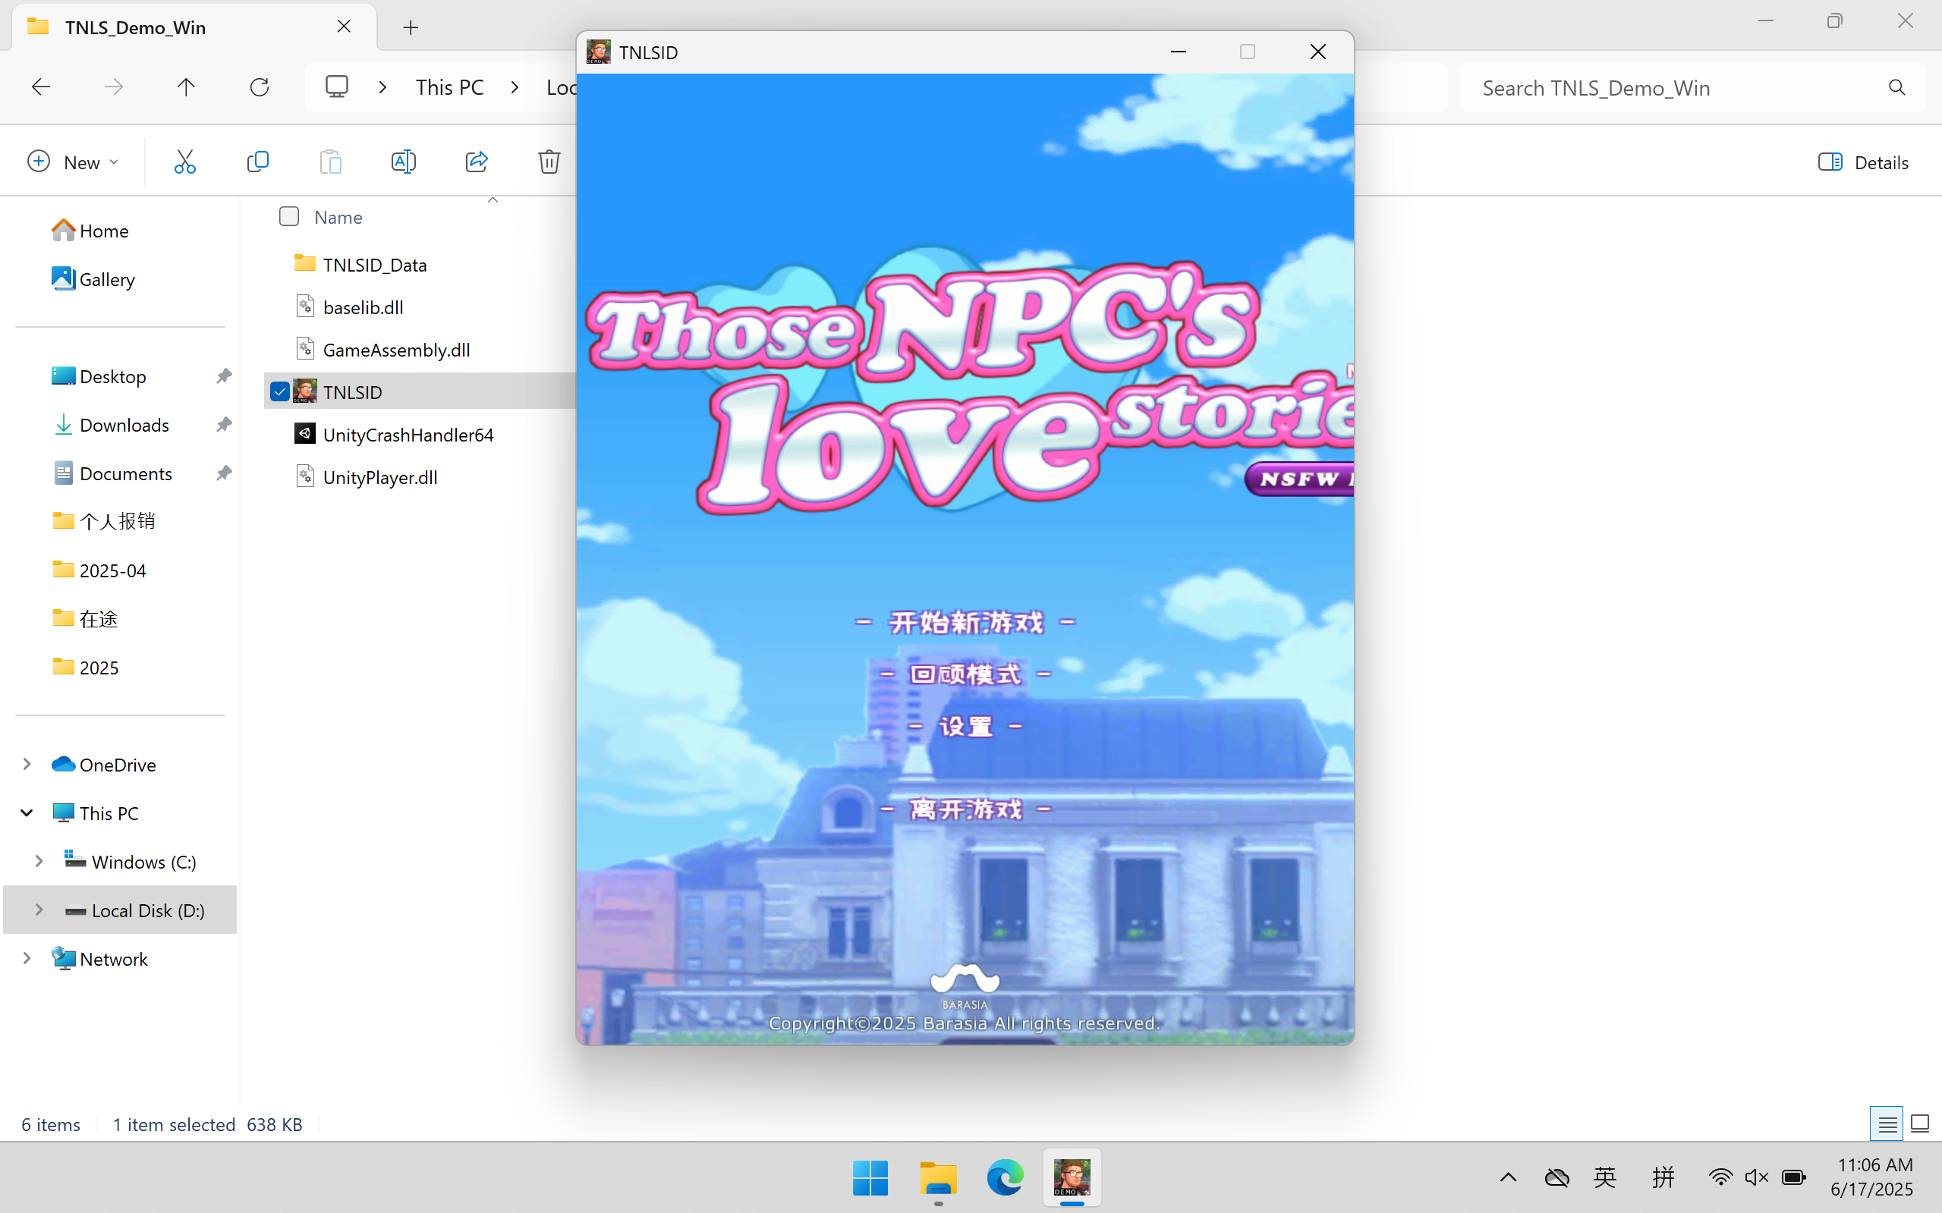Viewport: 1942px width, 1213px height.
Task: Close the TNLS_Demo_Win tab
Action: 345,27
